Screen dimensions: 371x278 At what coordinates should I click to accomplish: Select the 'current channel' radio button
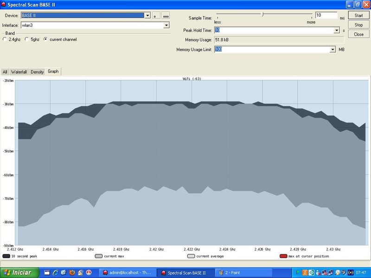45,39
